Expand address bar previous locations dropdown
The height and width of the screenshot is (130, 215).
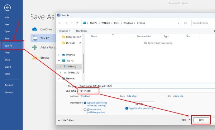point(178,23)
